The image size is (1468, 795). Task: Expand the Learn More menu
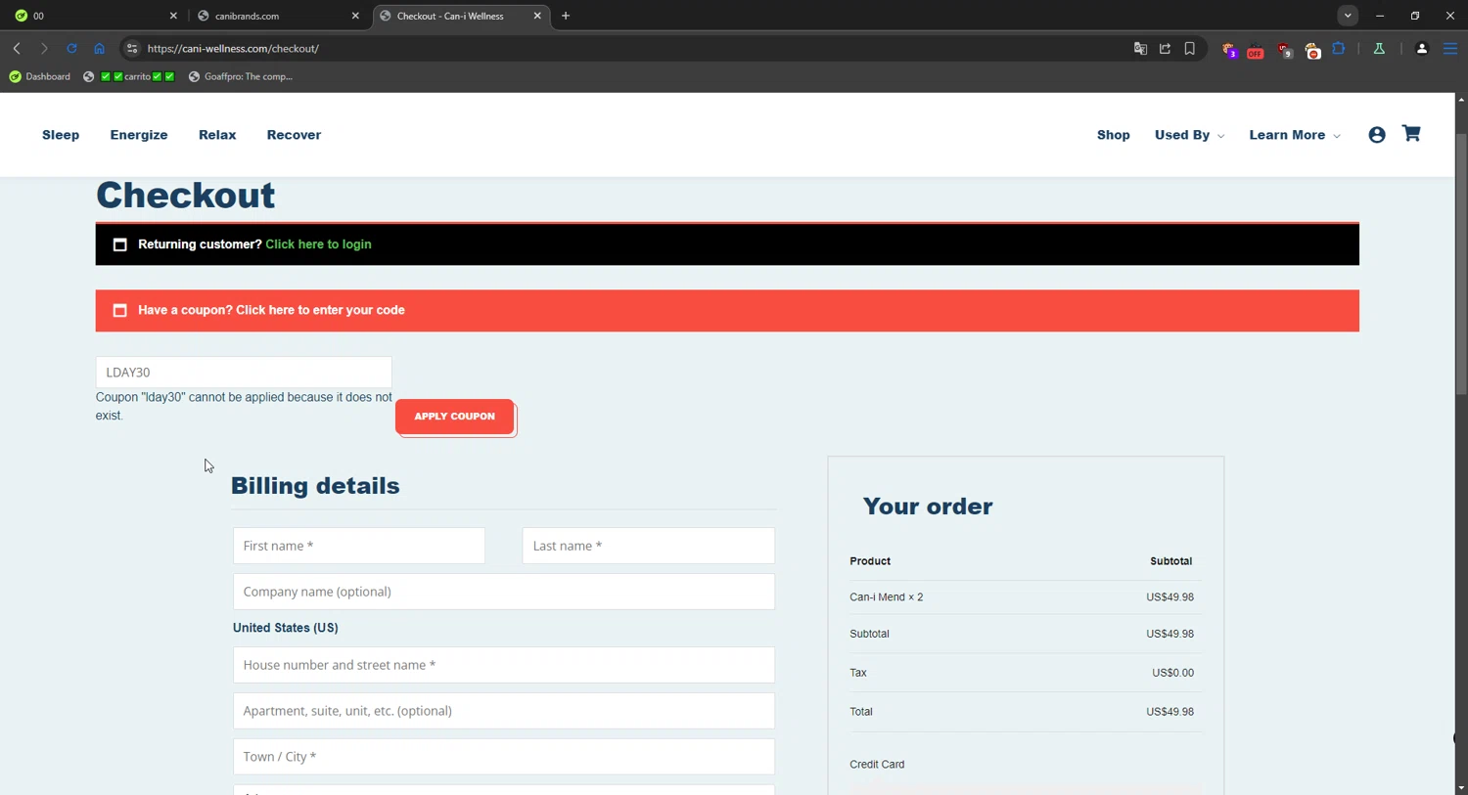[1295, 135]
